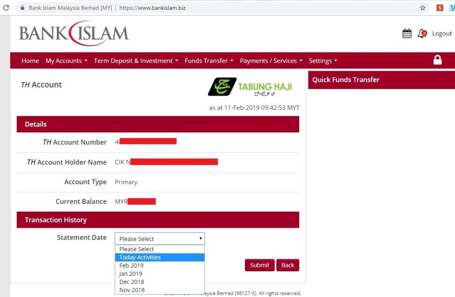Click the address bar URL bankislam.biz
Viewport: 455px width, 297px height.
click(152, 8)
